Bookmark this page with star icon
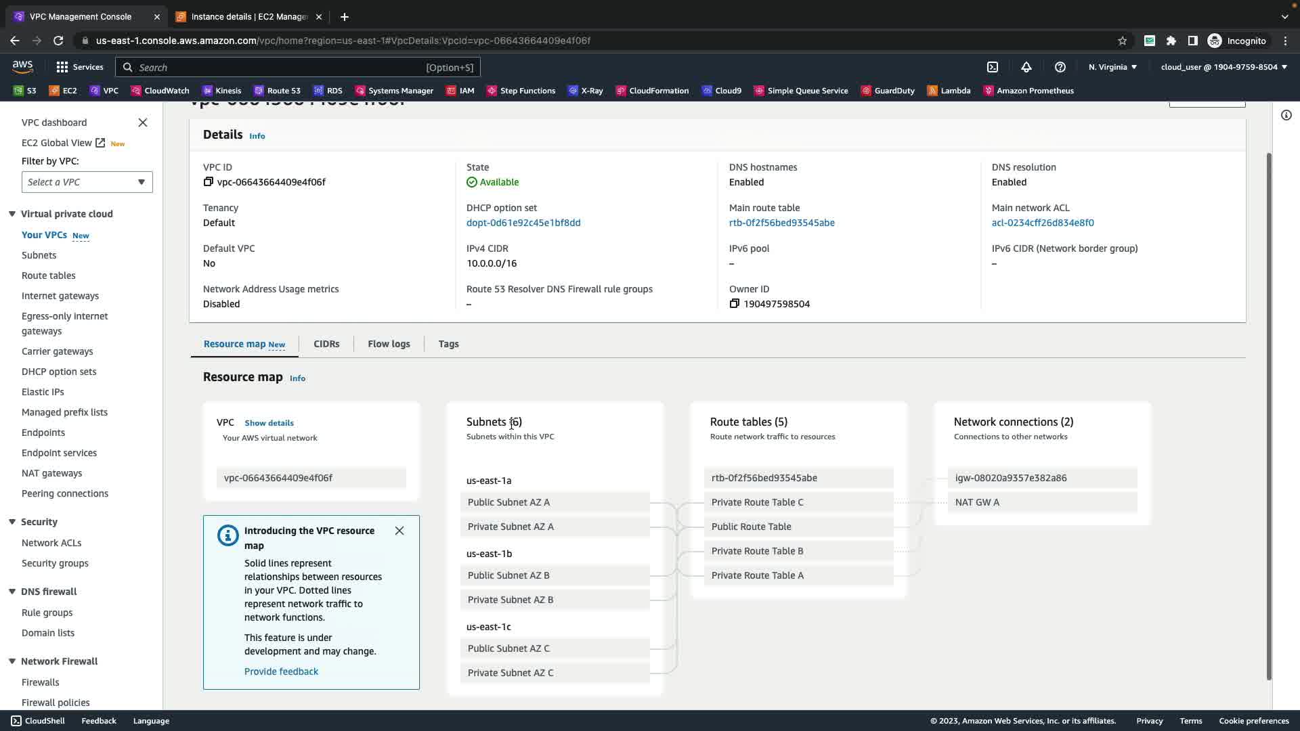The width and height of the screenshot is (1300, 731). 1122,41
